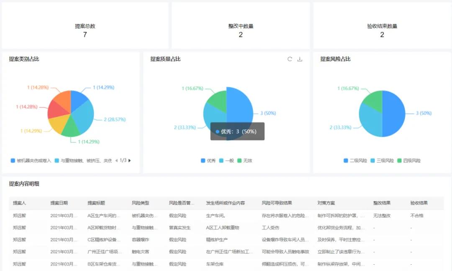This screenshot has height=271, width=452.
Task: Toggle 一般 legend in quality chart
Action: [x=226, y=160]
